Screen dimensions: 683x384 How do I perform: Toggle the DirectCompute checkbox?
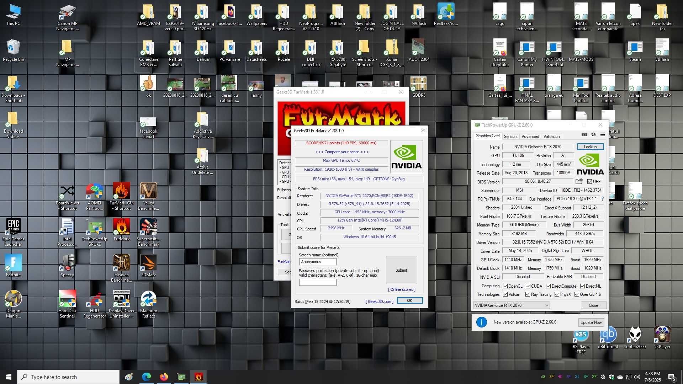tap(548, 286)
